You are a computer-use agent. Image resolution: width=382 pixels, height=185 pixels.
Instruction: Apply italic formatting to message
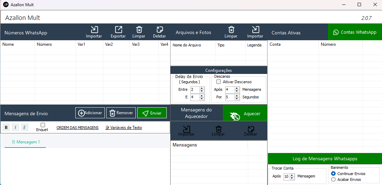click(15, 127)
